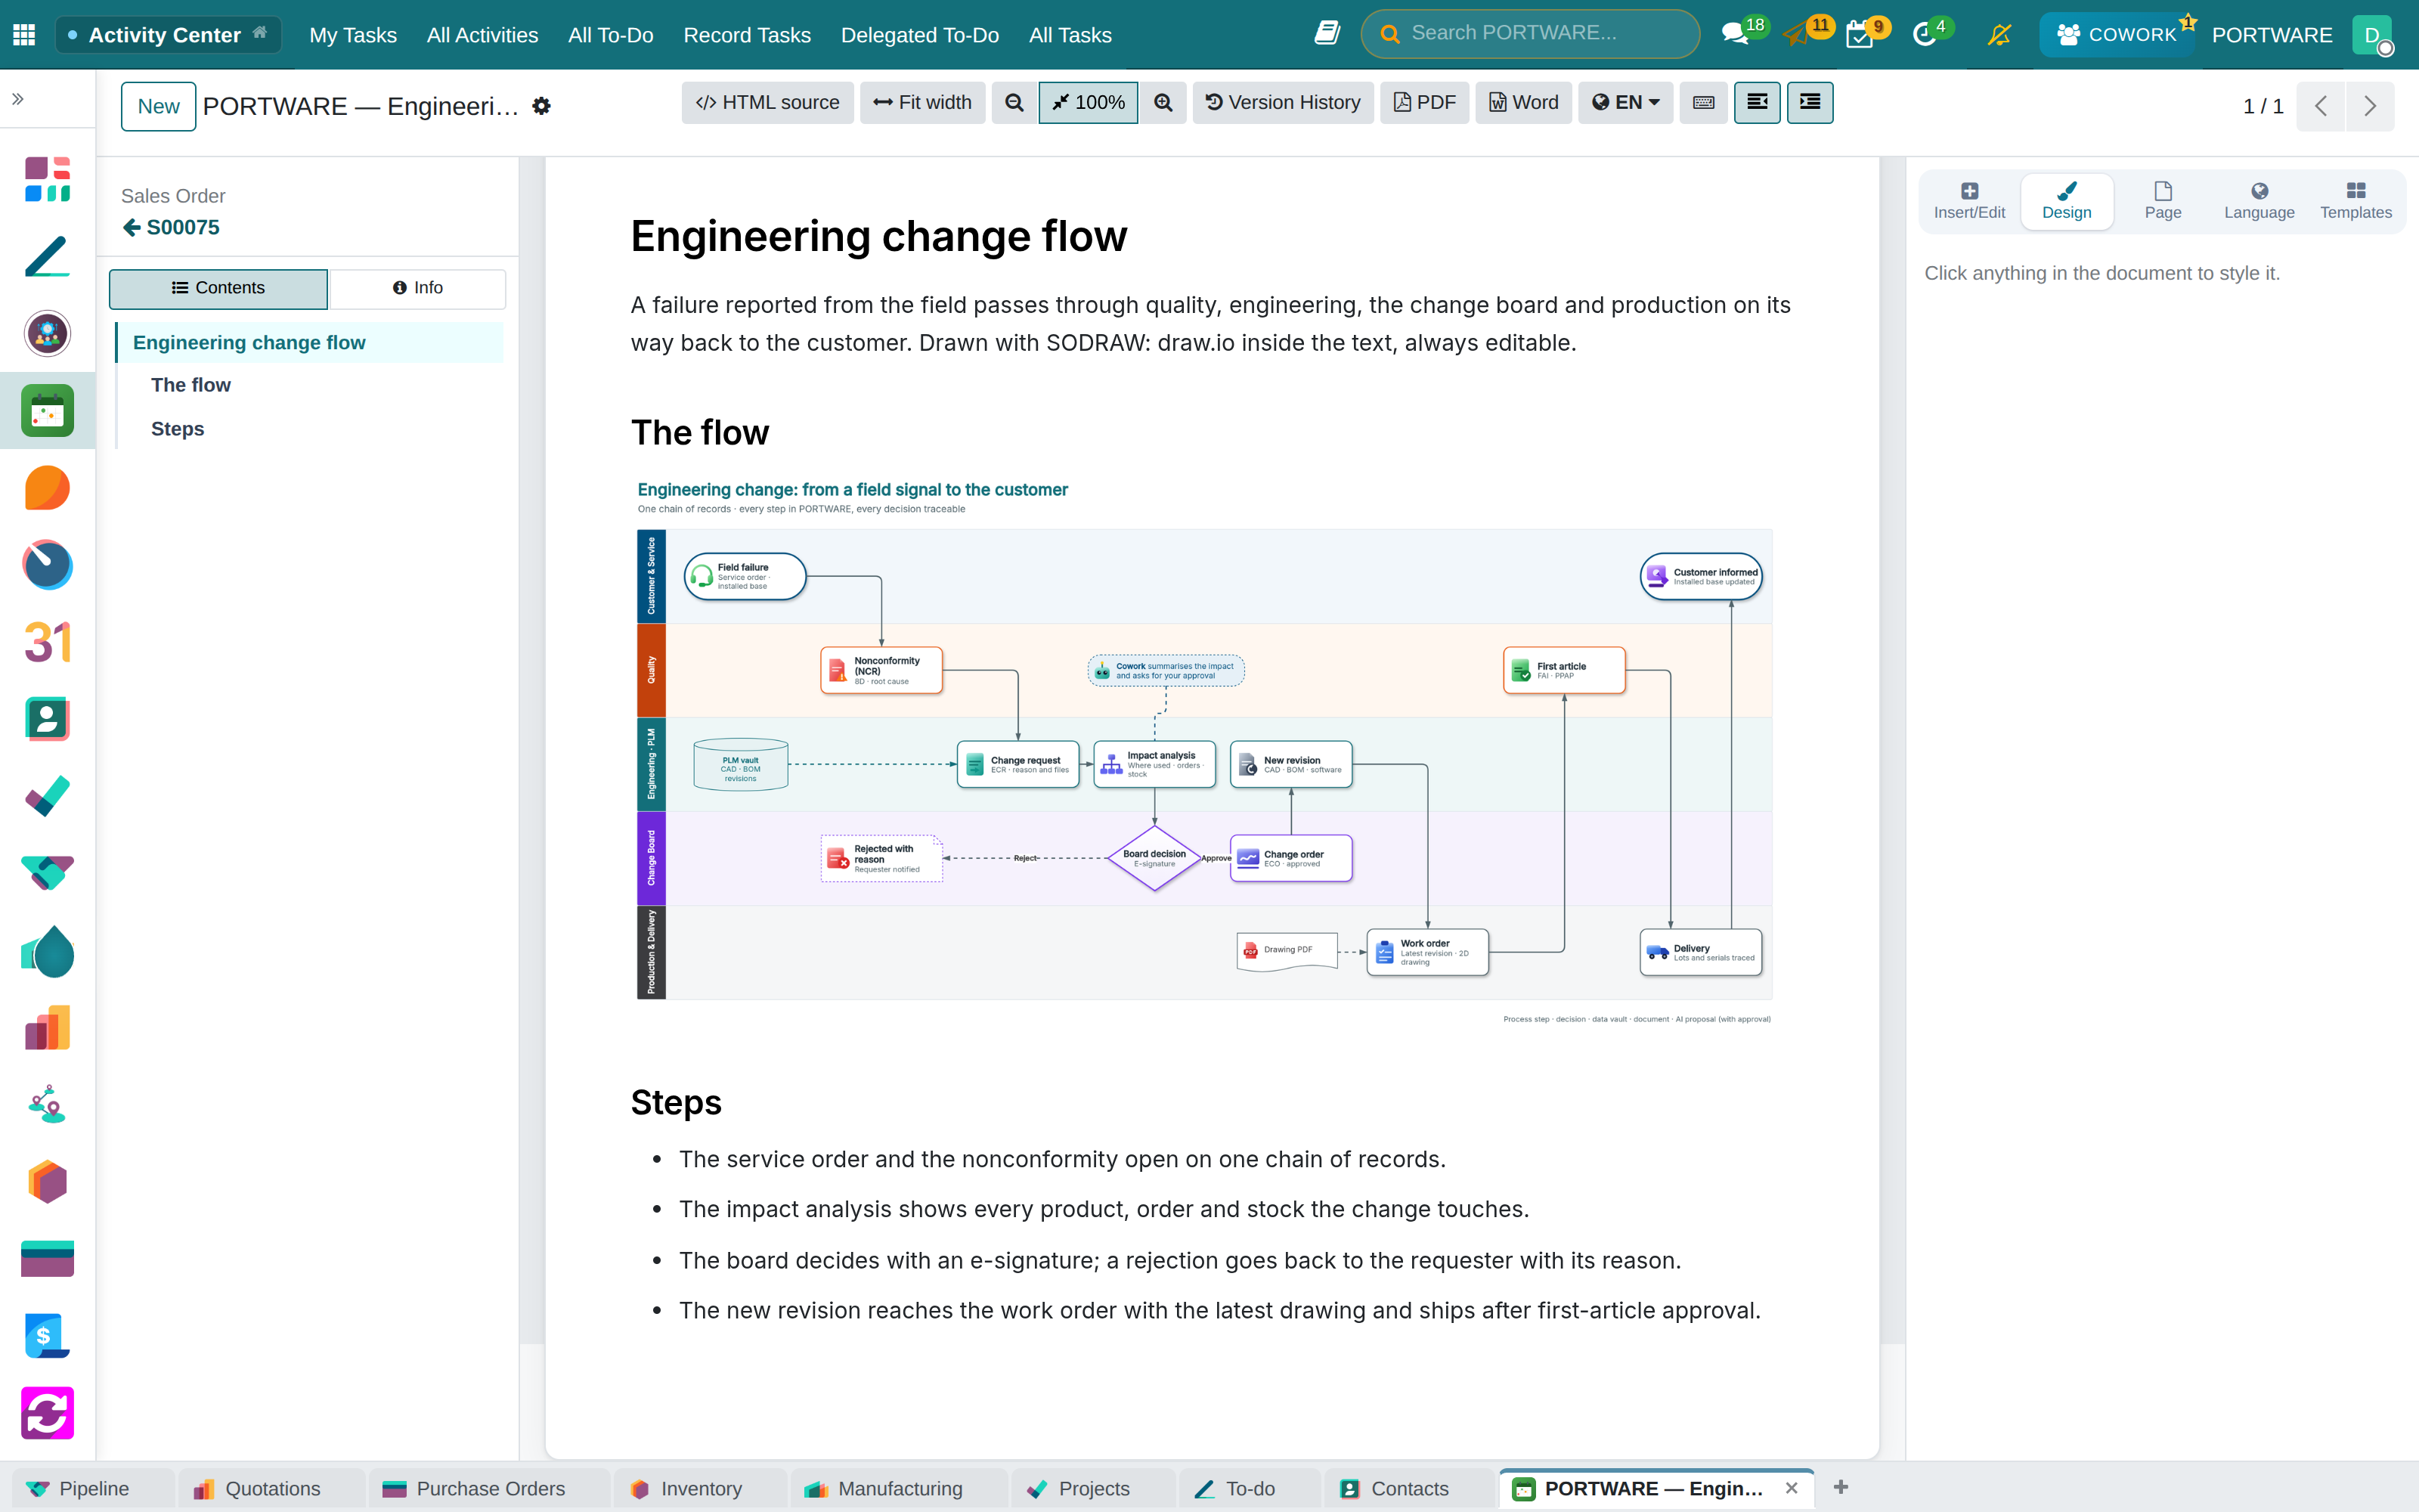Viewport: 2419px width, 1512px height.
Task: Click the New button
Action: coord(158,106)
